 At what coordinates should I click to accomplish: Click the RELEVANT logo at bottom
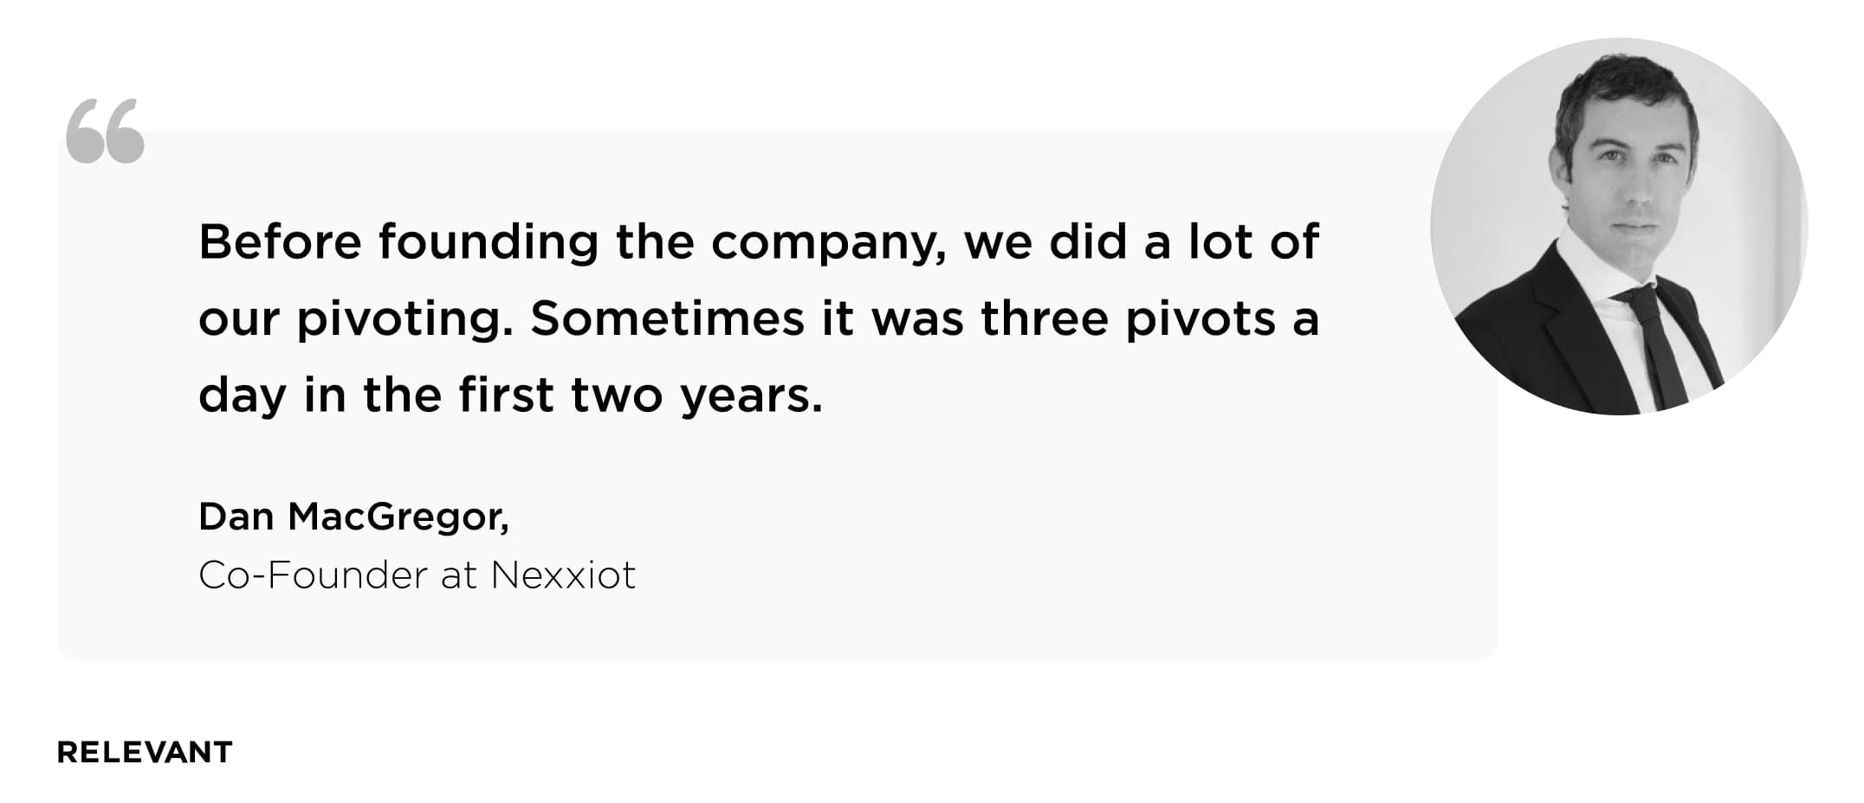click(145, 752)
